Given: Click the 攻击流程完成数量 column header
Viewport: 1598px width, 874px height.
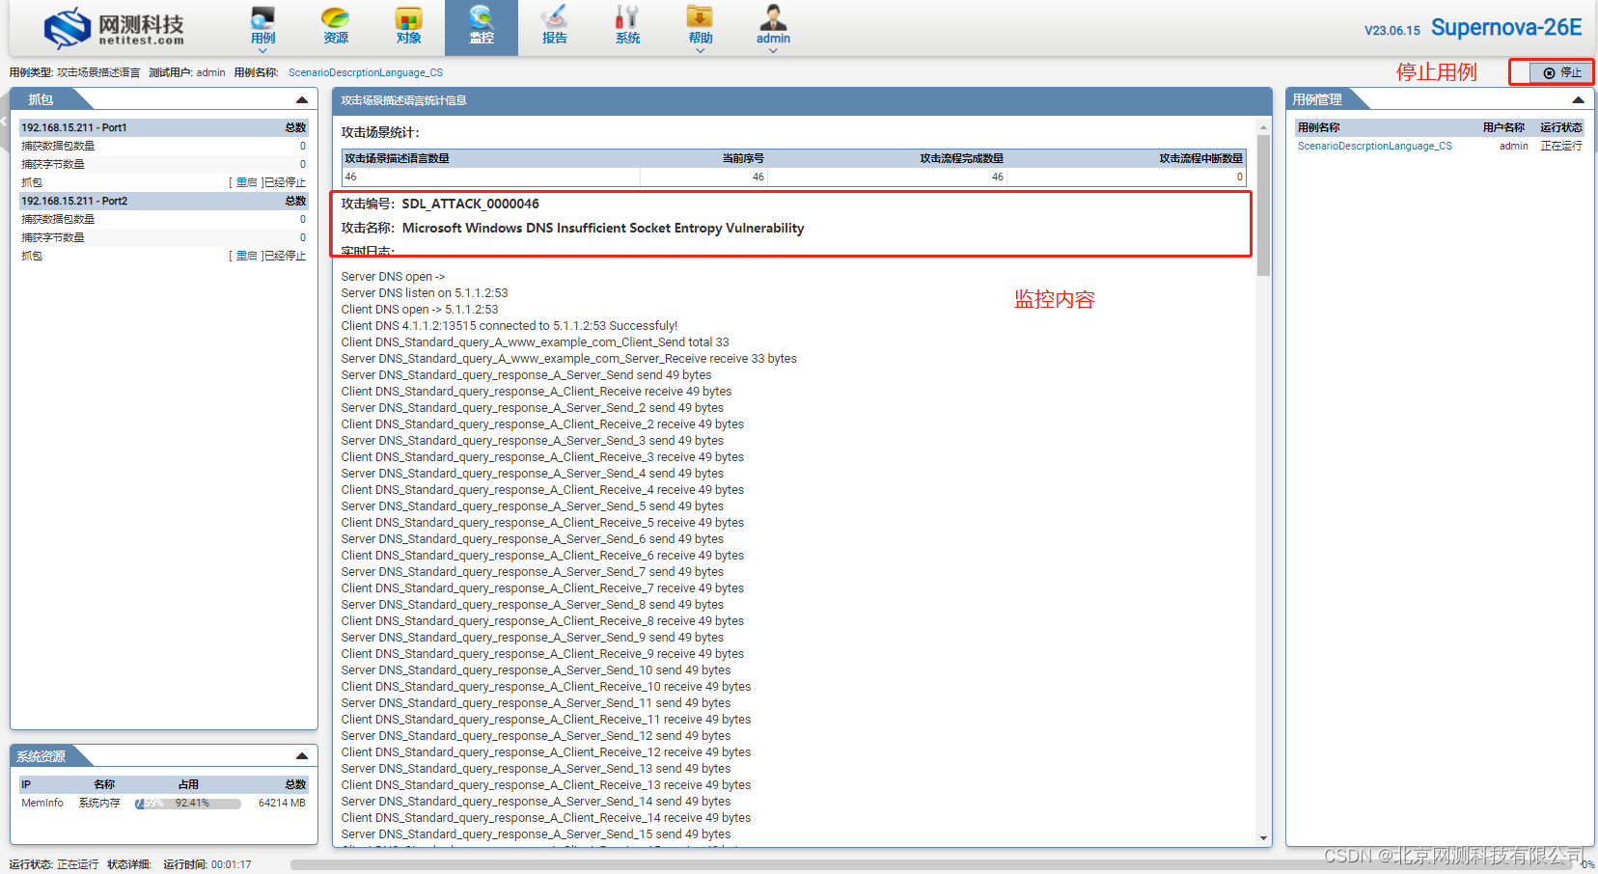Looking at the screenshot, I should tap(961, 158).
